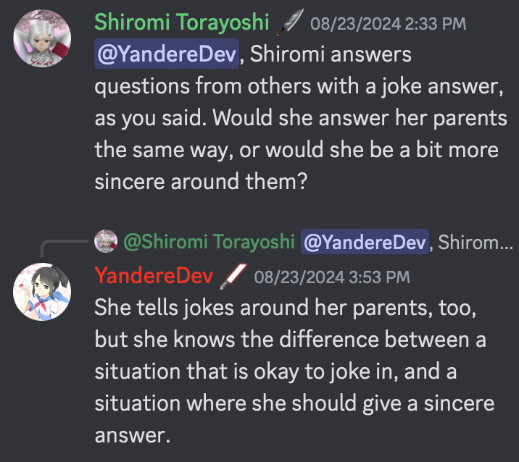519x462 pixels.
Task: Select @Shiromi Torayoshi in the reply preview
Action: pos(209,243)
